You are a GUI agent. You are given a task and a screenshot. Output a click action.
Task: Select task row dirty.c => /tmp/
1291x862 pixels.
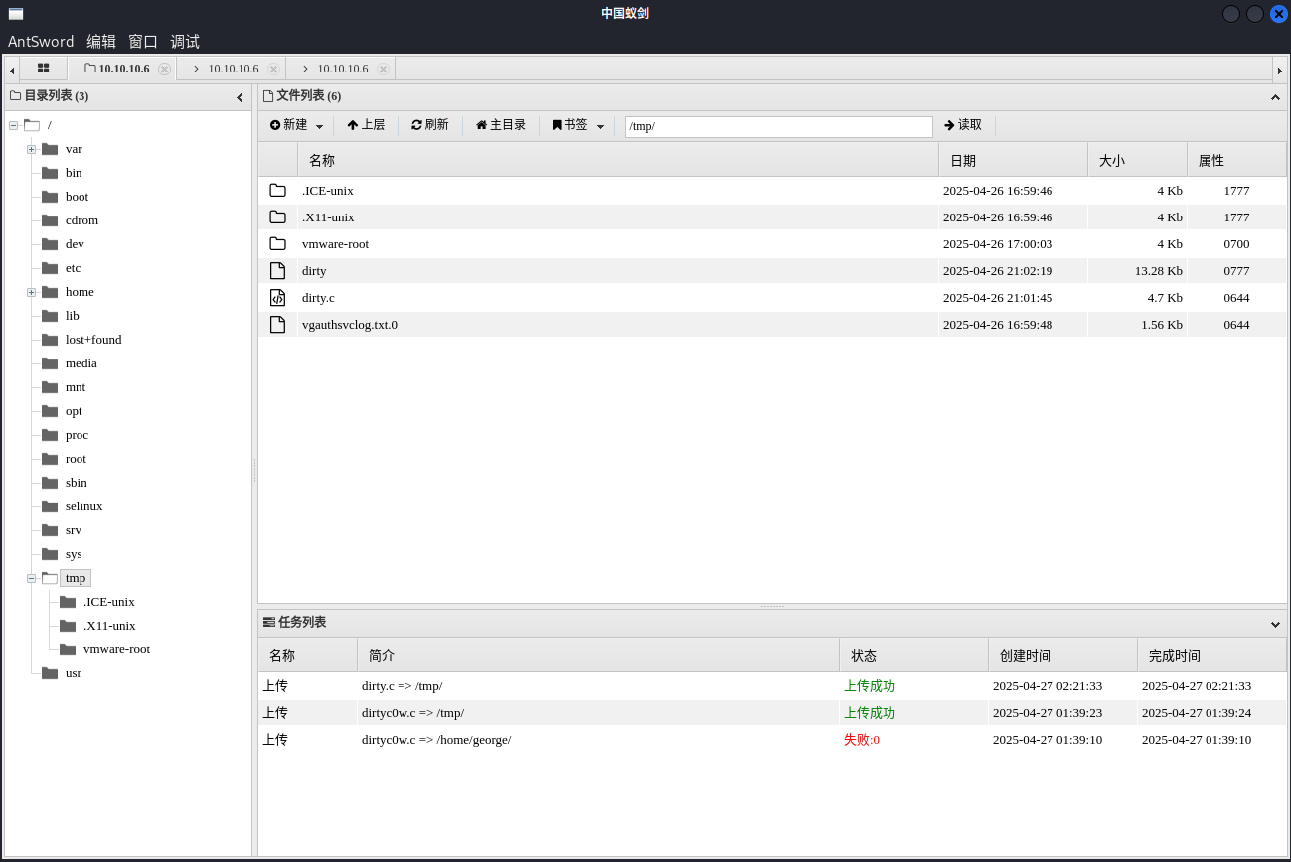pos(772,686)
